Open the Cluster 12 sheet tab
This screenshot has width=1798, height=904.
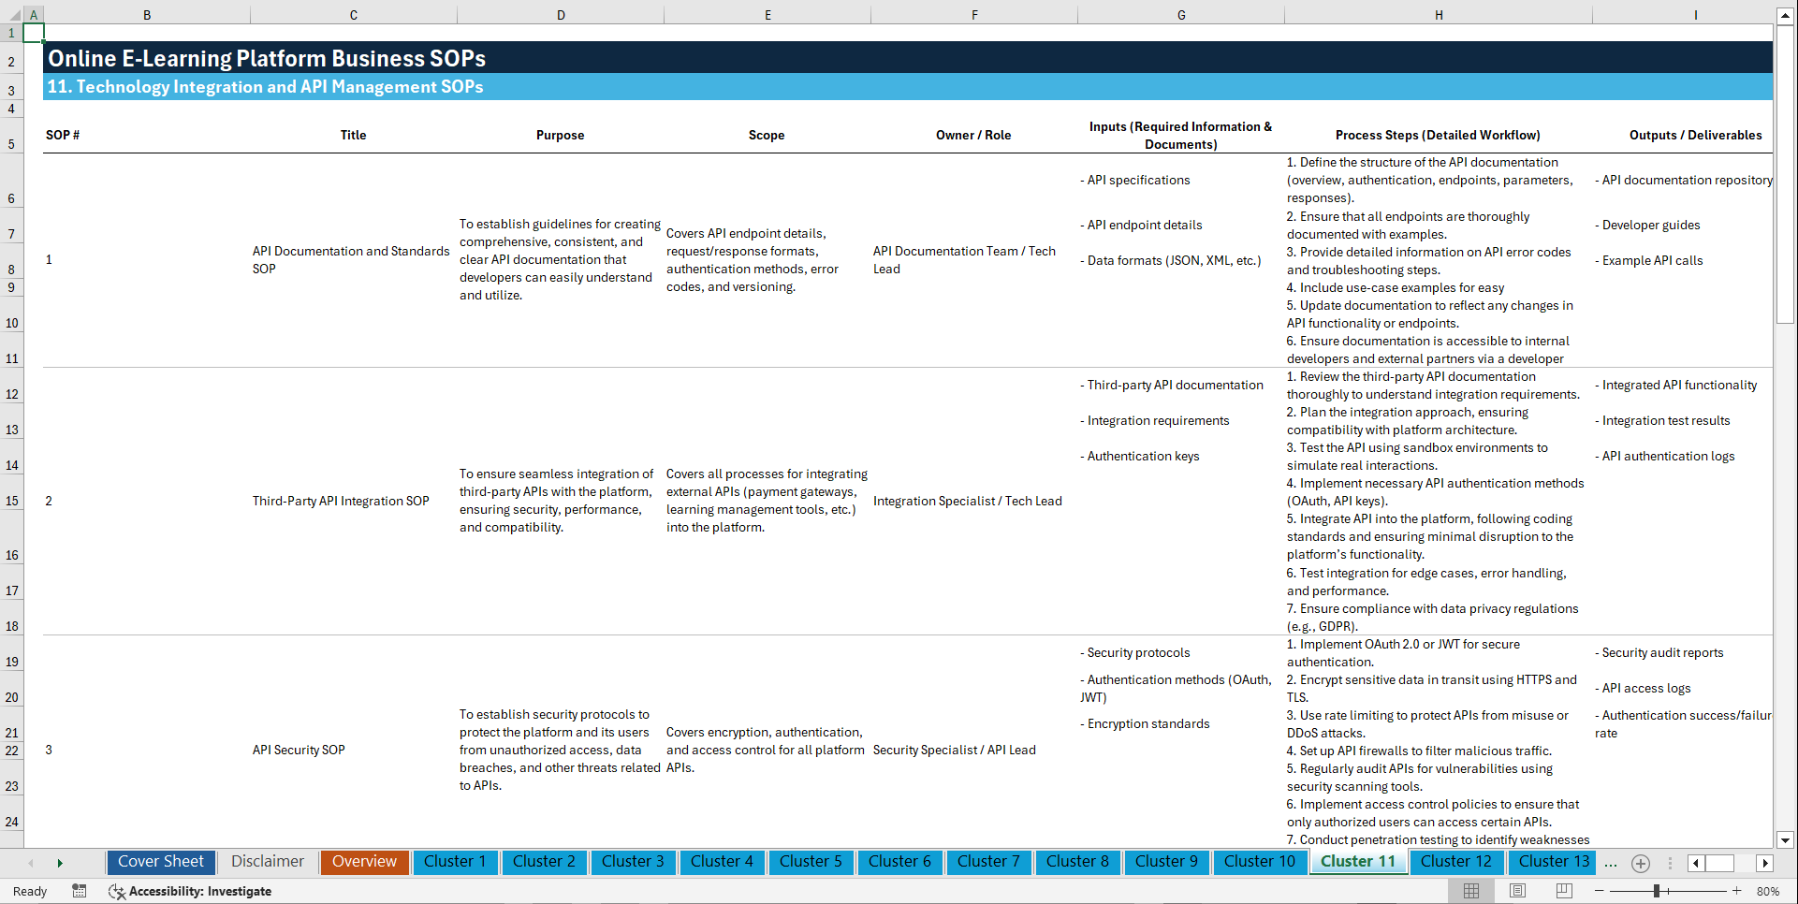(x=1456, y=862)
